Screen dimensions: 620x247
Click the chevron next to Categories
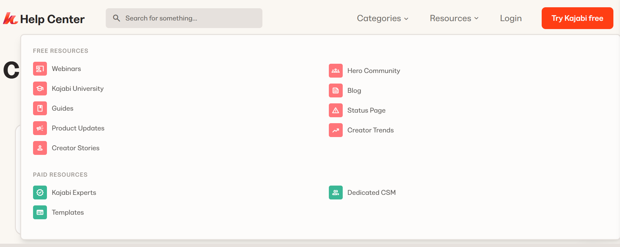coord(406,19)
